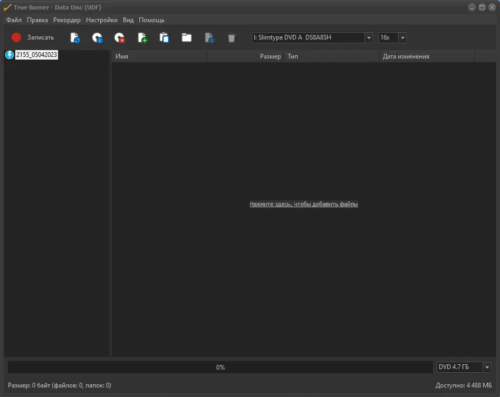Open the Настройки menu
The image size is (500, 397).
[102, 20]
